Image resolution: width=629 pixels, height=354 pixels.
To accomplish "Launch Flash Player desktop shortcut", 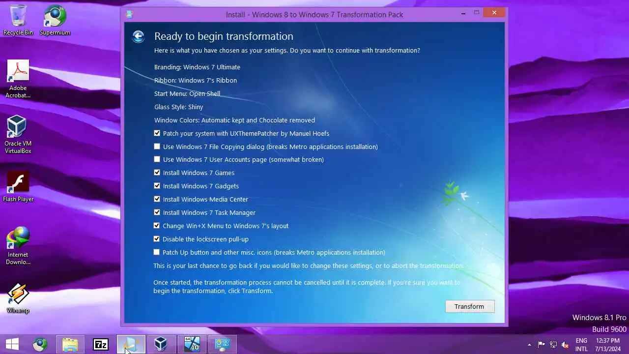I will click(18, 187).
